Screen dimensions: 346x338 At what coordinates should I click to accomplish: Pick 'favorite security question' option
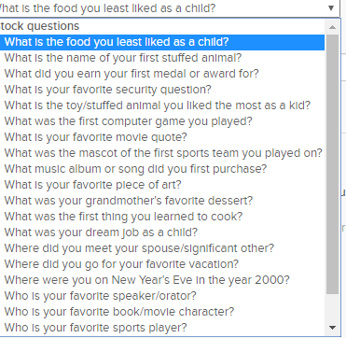[x=161, y=90]
